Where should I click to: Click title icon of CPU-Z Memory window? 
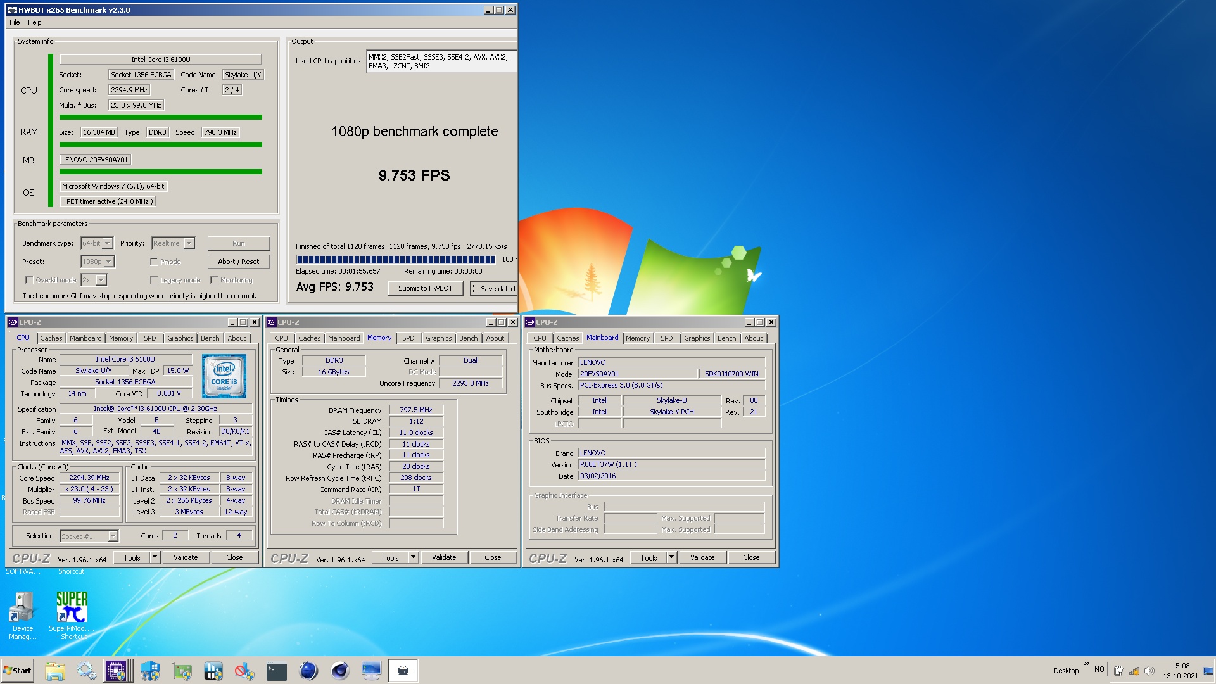tap(272, 322)
